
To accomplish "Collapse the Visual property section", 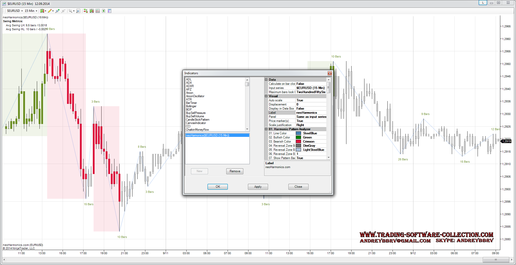I will point(266,96).
